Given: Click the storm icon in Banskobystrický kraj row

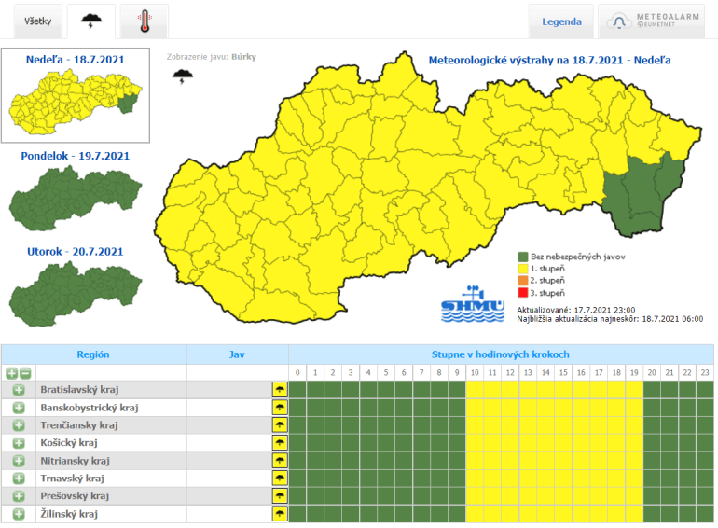Looking at the screenshot, I should [280, 408].
